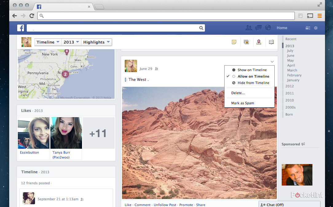Jump to 2012 in timeline navigator
This screenshot has height=207, width=333.
coord(289,86)
